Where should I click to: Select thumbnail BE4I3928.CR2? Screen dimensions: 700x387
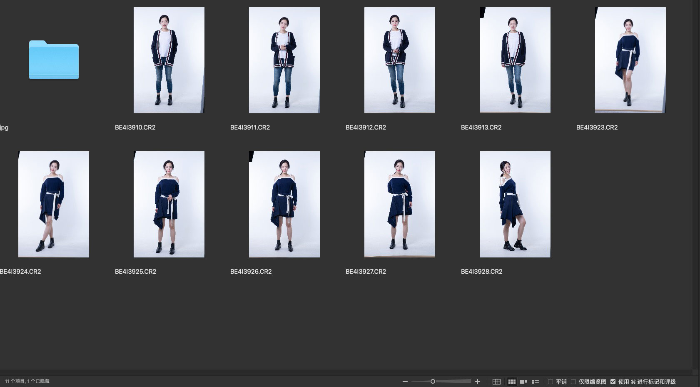(515, 204)
